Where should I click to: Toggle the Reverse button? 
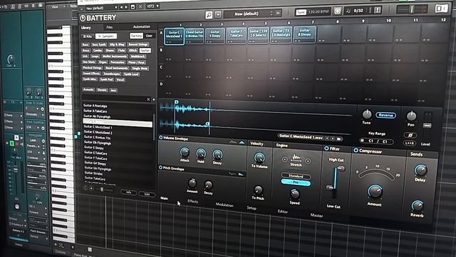[385, 115]
